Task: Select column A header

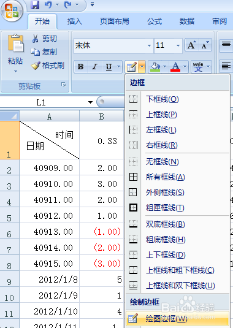Action: tap(50, 116)
